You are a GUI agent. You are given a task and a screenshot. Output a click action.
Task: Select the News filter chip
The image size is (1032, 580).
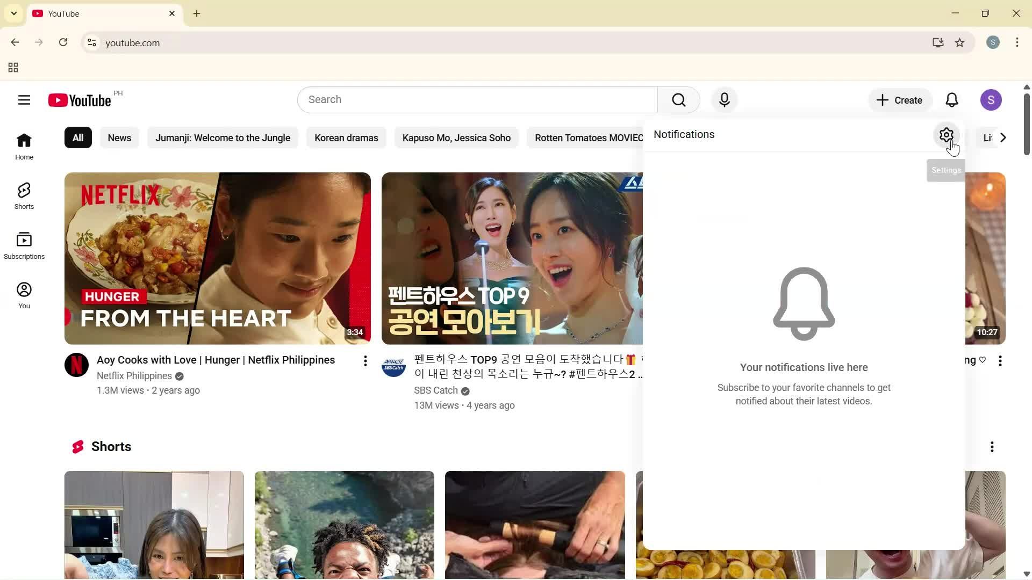pyautogui.click(x=119, y=137)
